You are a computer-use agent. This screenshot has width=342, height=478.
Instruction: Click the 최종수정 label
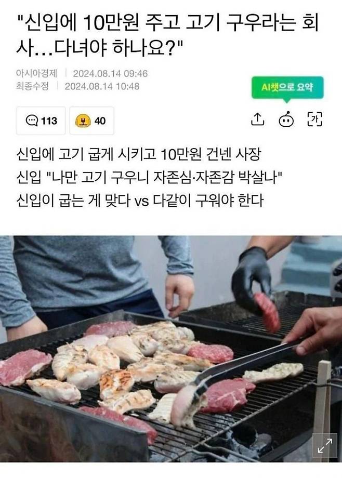tap(32, 86)
